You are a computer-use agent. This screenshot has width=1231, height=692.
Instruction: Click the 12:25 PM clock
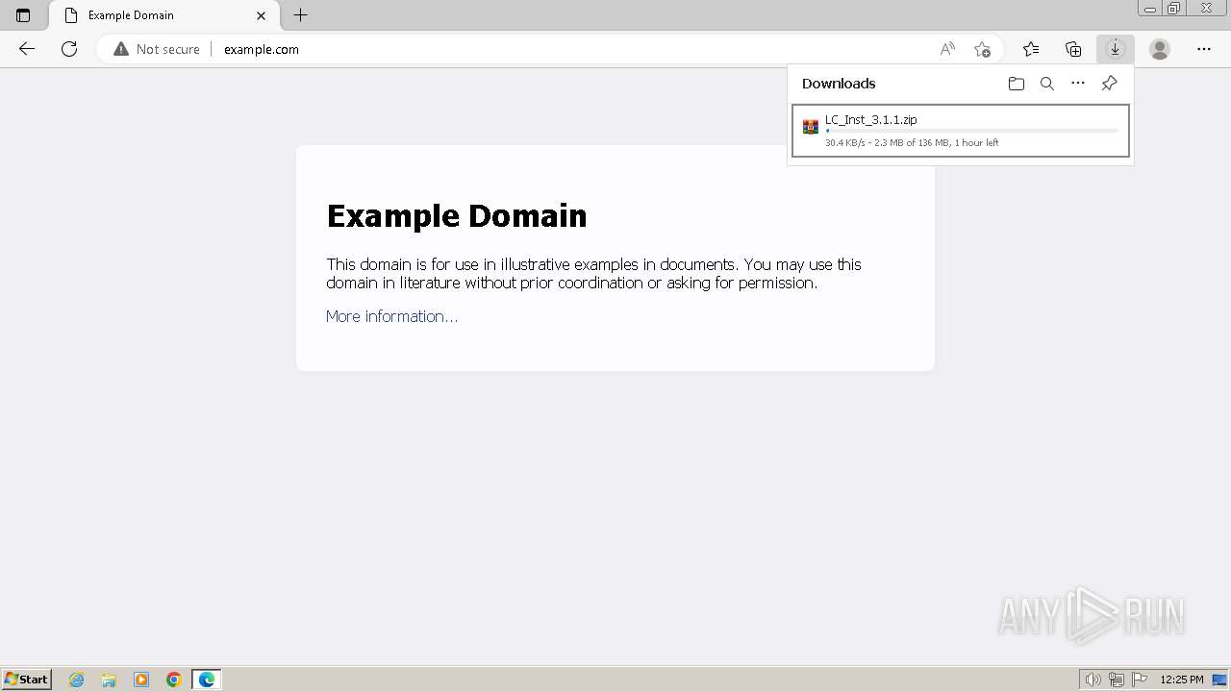coord(1182,680)
